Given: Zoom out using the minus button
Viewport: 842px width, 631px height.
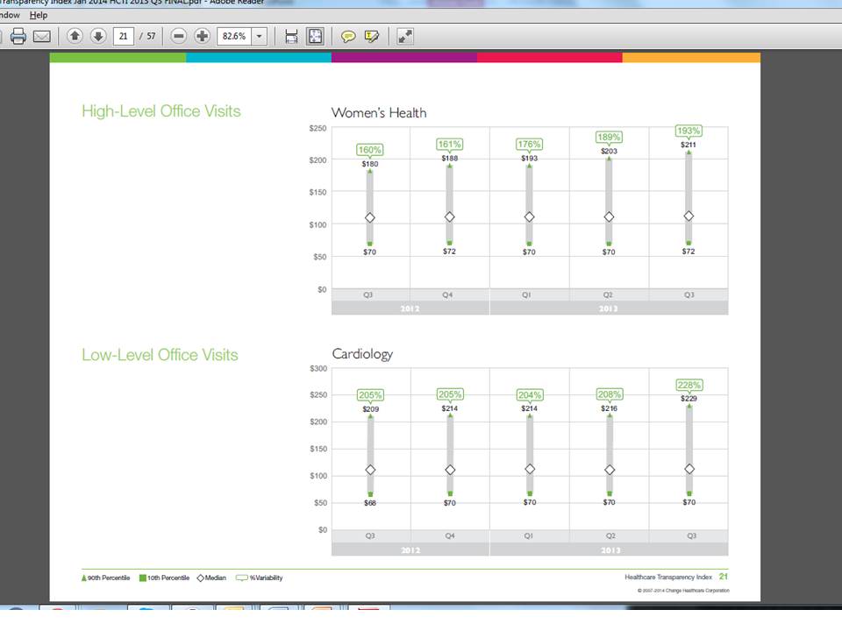Looking at the screenshot, I should tap(179, 36).
